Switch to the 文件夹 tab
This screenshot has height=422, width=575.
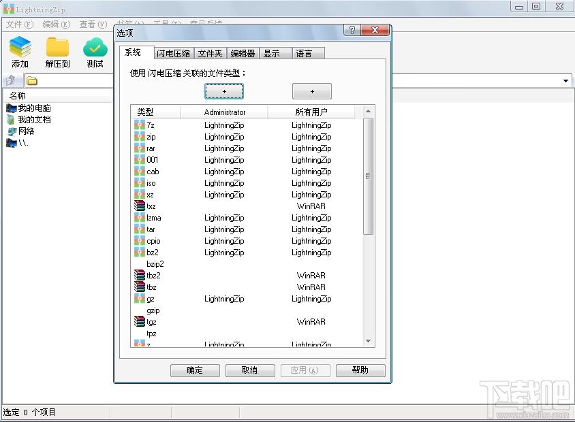[210, 54]
